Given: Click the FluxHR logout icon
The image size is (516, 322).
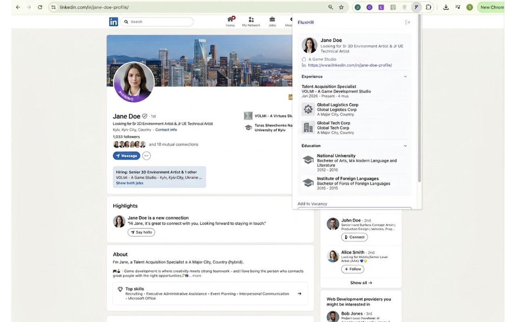Looking at the screenshot, I should tap(408, 22).
